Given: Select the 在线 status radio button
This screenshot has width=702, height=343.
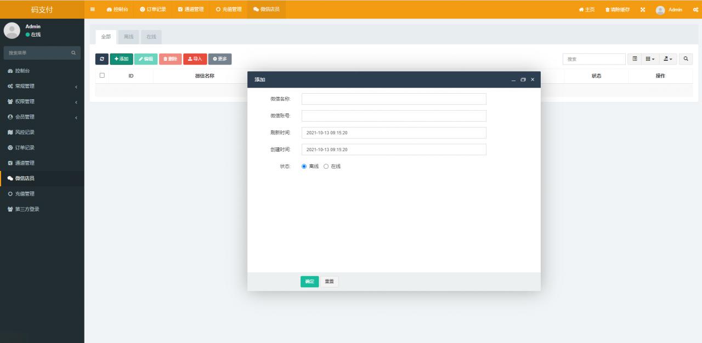Looking at the screenshot, I should click(326, 166).
